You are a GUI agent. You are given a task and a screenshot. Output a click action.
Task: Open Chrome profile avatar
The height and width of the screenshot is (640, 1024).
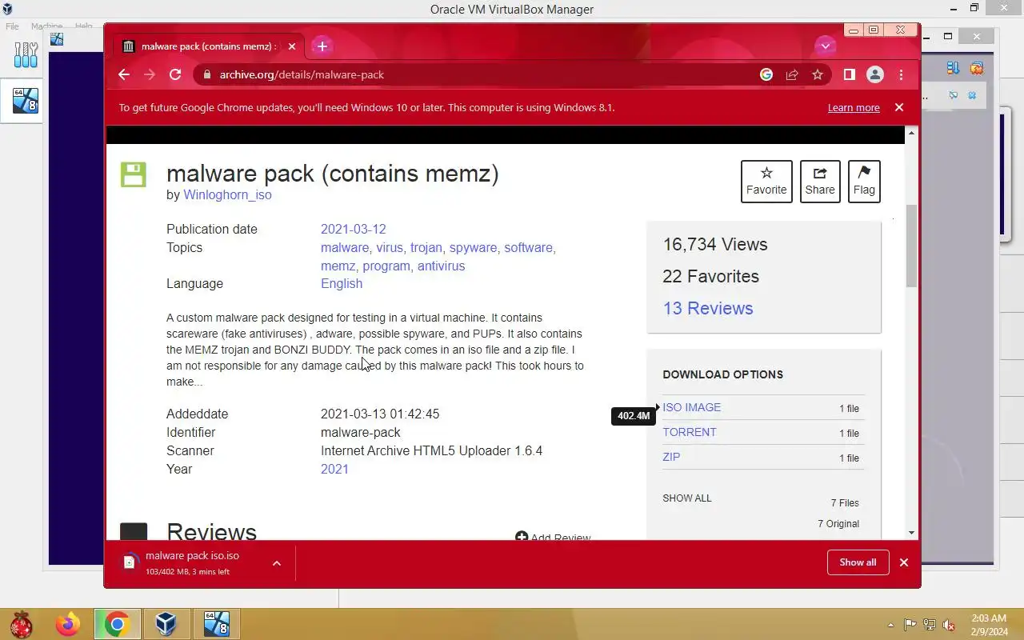[875, 74]
